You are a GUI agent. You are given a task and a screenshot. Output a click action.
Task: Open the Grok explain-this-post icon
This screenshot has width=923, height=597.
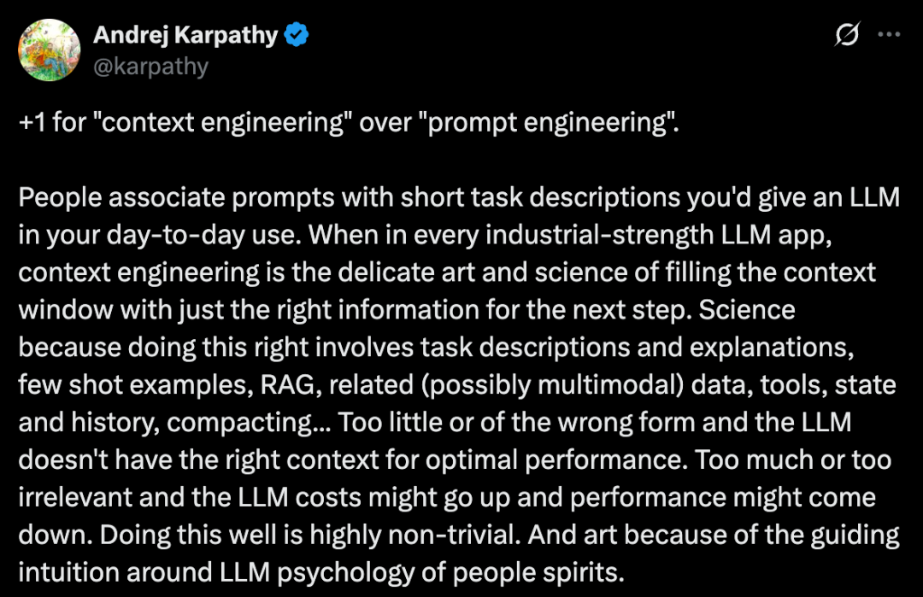click(847, 34)
